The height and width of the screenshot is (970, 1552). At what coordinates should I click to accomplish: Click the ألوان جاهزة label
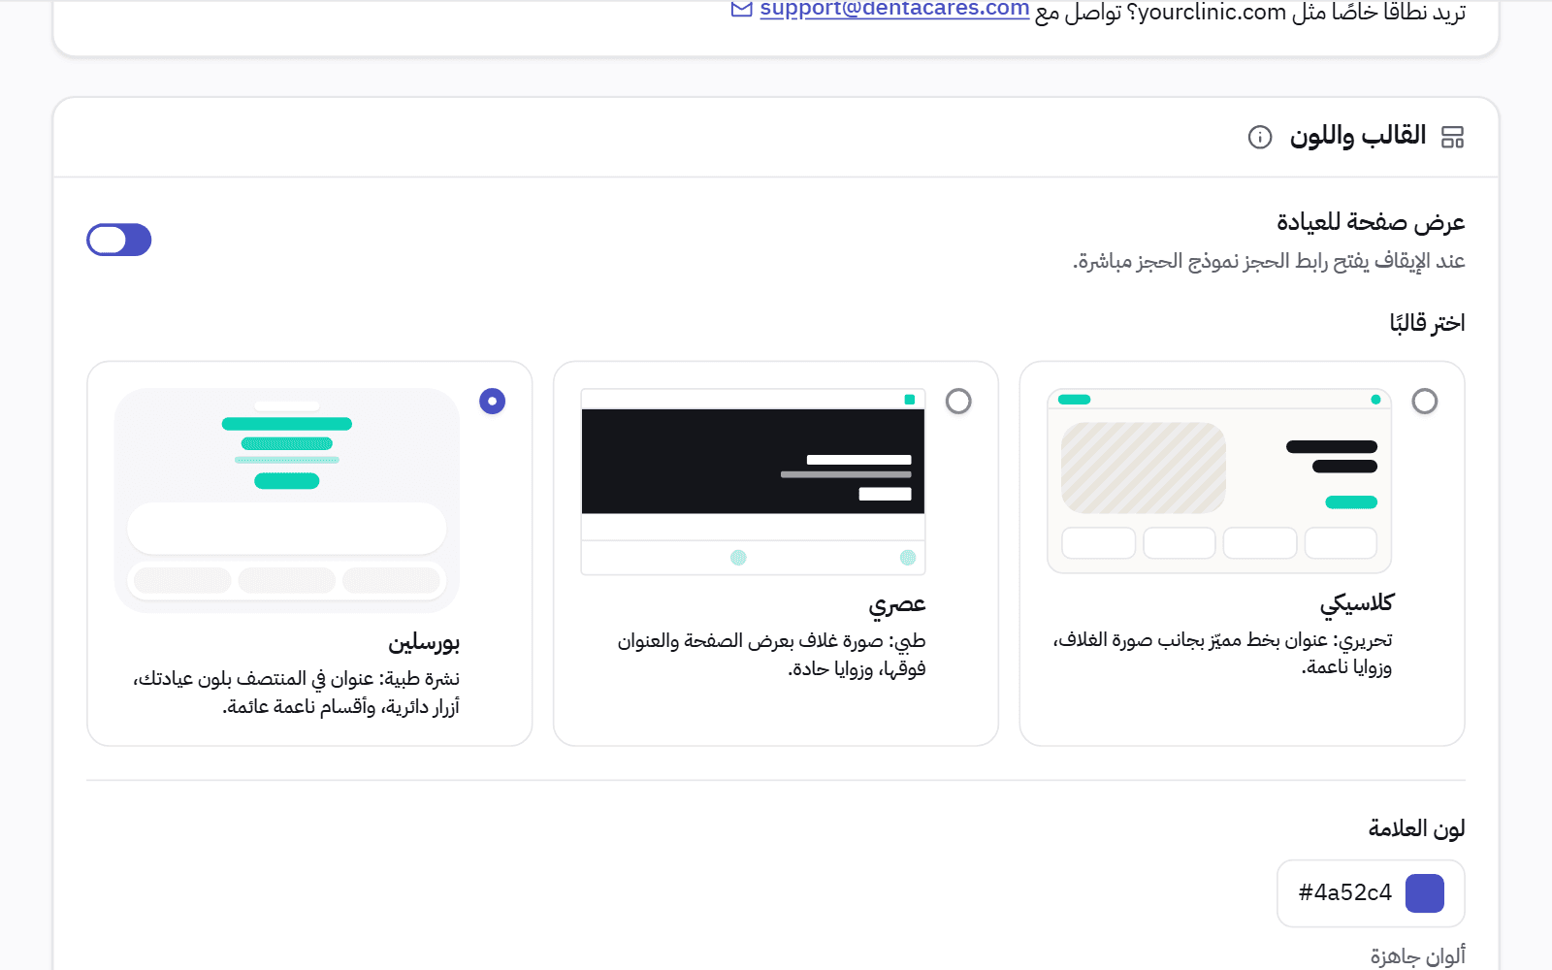coord(1417,956)
